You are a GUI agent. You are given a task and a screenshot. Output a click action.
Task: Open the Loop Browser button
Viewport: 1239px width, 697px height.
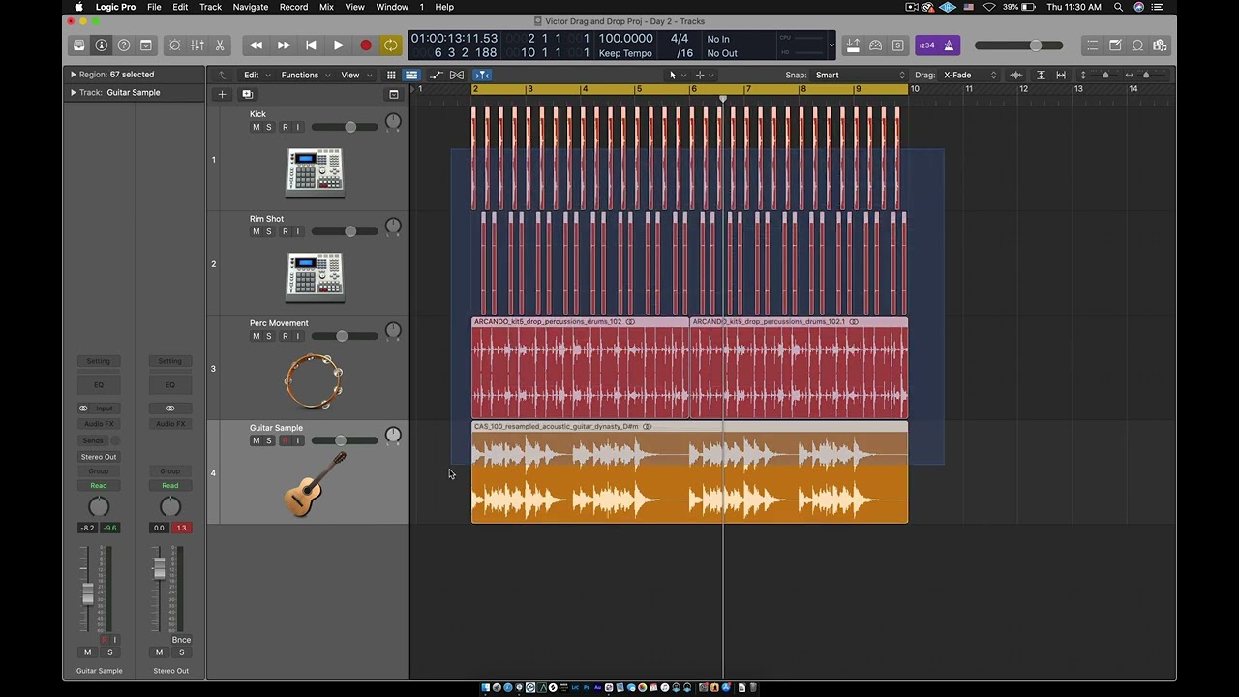[x=1137, y=45]
